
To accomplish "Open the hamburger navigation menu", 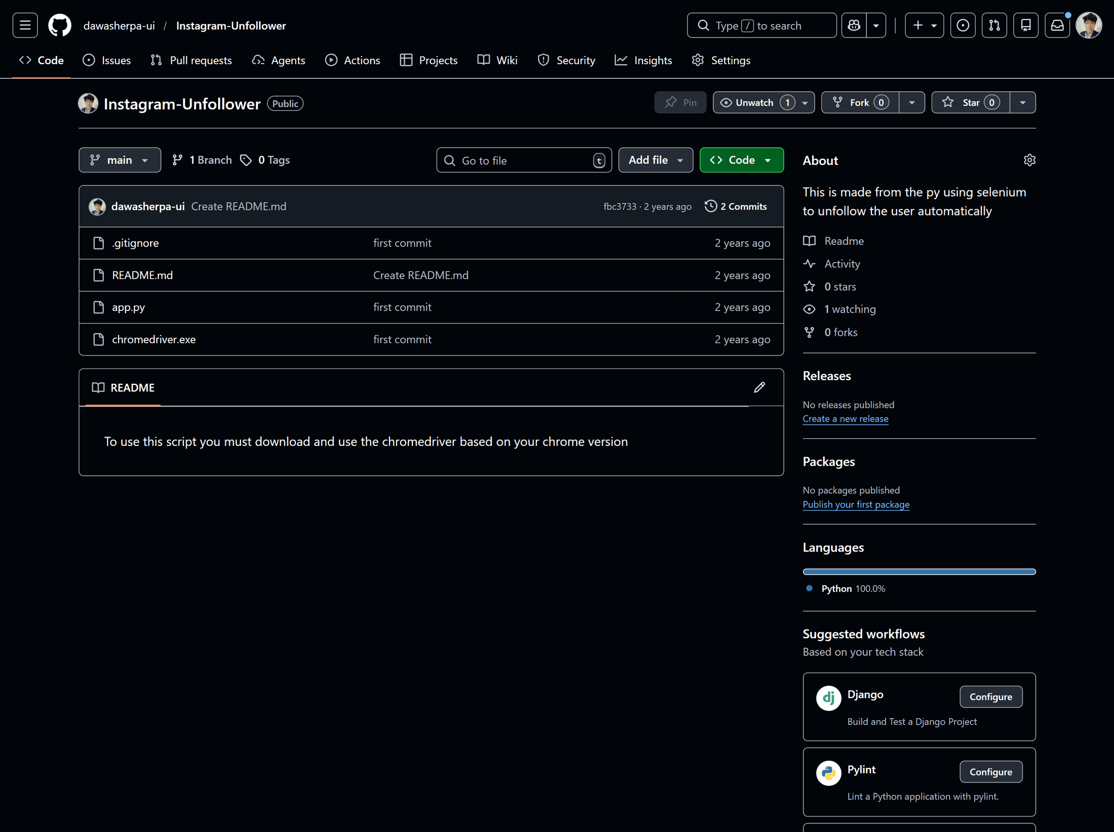I will (x=25, y=26).
